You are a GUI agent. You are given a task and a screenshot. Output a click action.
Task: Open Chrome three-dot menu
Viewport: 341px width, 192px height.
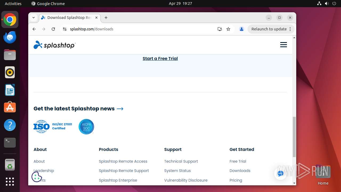[290, 29]
